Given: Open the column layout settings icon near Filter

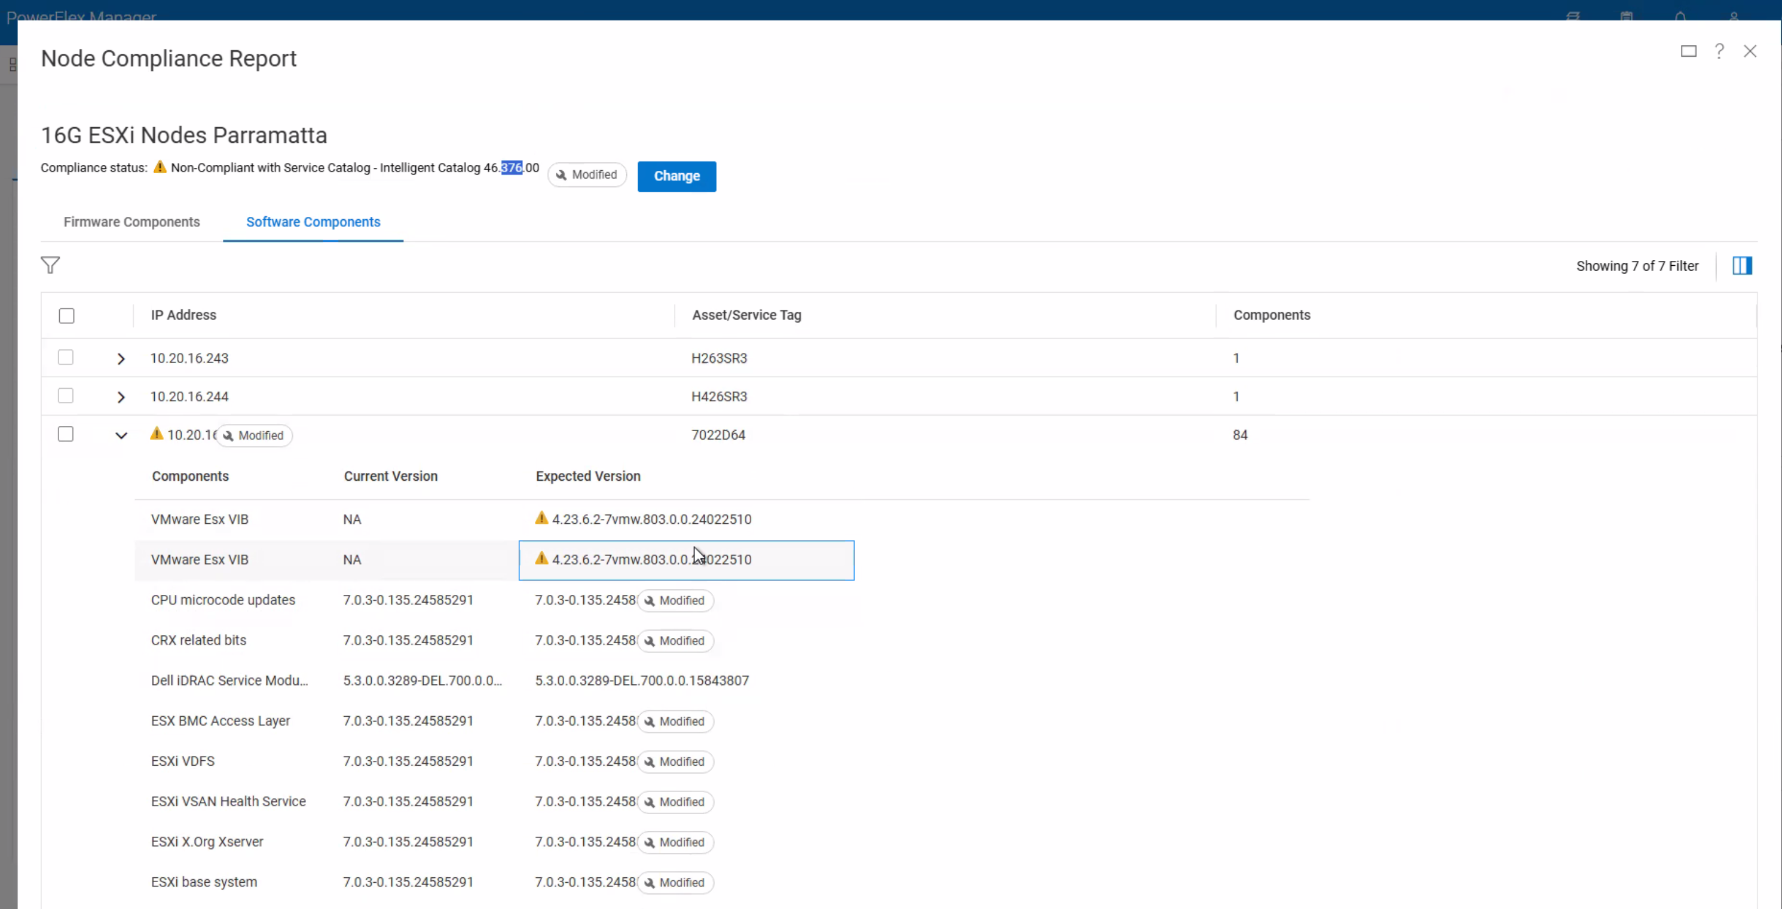Looking at the screenshot, I should coord(1743,265).
